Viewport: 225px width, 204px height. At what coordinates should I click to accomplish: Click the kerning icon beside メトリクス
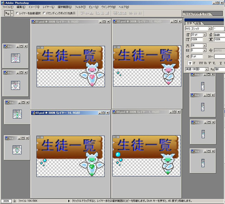tap(211, 50)
